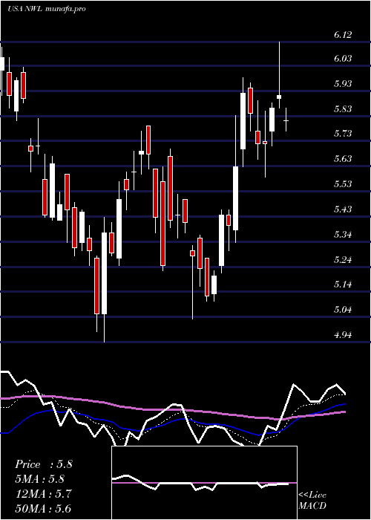Click the '12MA : 5.7' readout
The image size is (371, 520).
(x=43, y=493)
